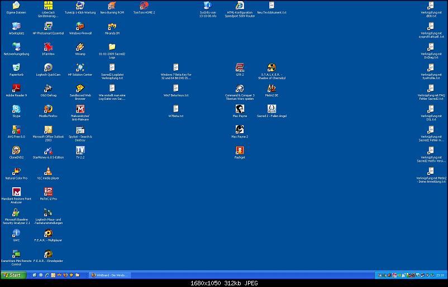Launch Mozilla Firefox from the desktop
The width and height of the screenshot is (448, 287).
48,109
